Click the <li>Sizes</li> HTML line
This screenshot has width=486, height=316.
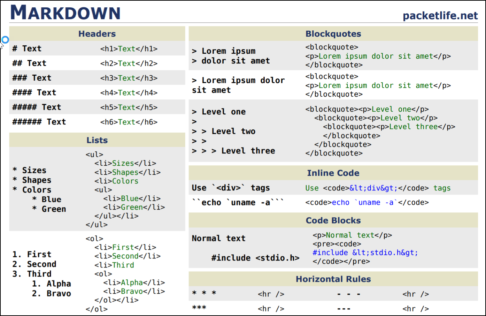(125, 163)
